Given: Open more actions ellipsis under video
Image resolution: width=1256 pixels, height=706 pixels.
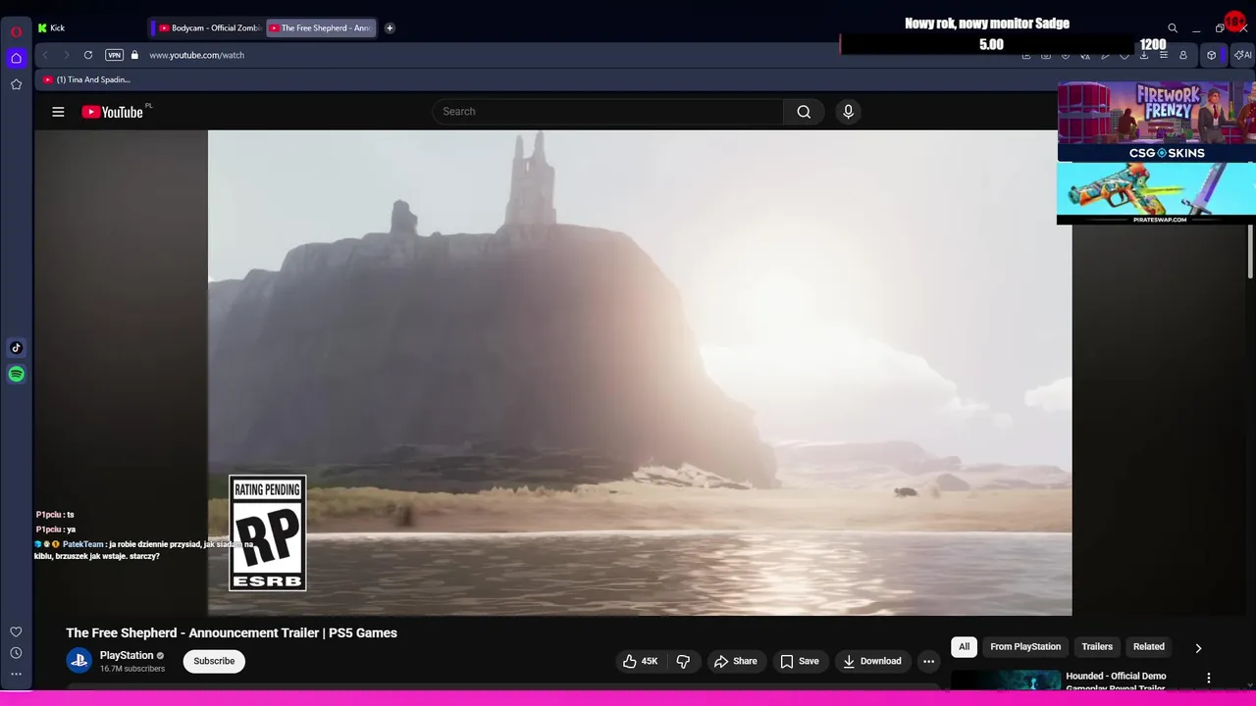Looking at the screenshot, I should [x=928, y=661].
